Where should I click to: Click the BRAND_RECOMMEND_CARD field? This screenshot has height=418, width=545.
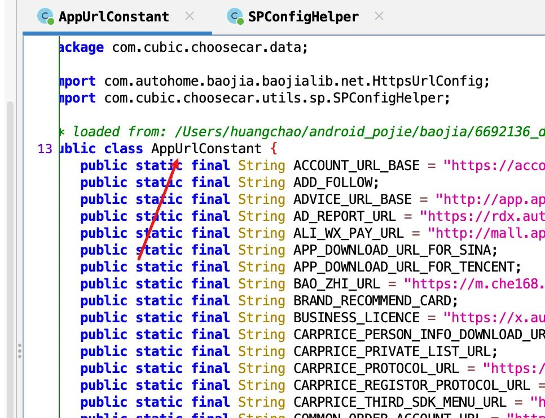(372, 301)
